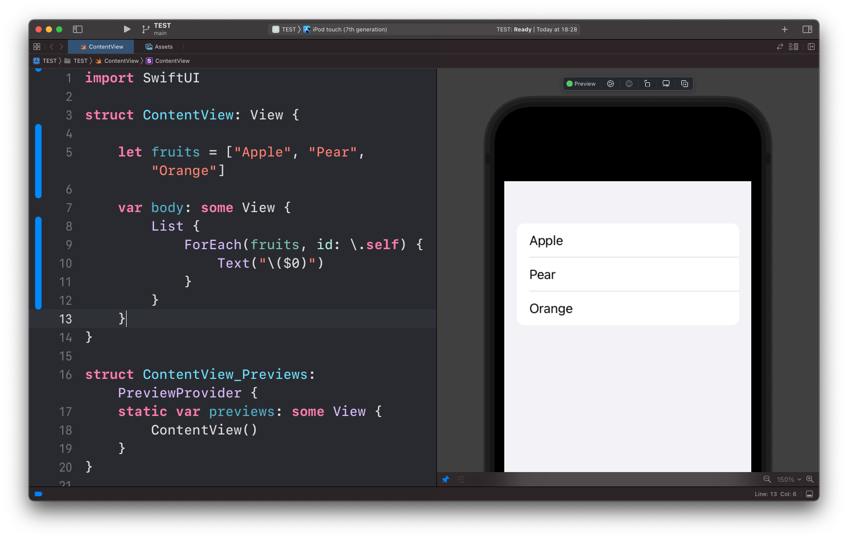Toggle the navigator sidebar visibility
This screenshot has height=539, width=848.
[78, 29]
